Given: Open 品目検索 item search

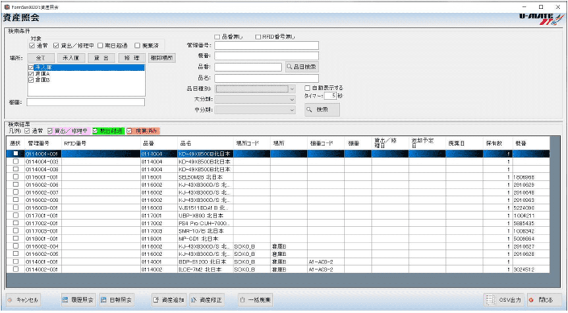Looking at the screenshot, I should pos(302,67).
